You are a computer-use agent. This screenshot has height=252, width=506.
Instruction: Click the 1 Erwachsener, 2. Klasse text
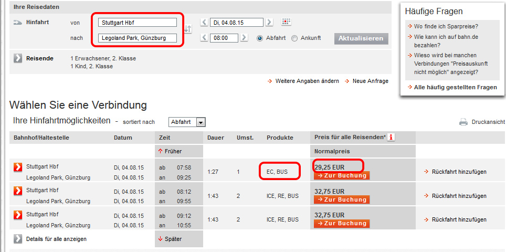(x=103, y=58)
